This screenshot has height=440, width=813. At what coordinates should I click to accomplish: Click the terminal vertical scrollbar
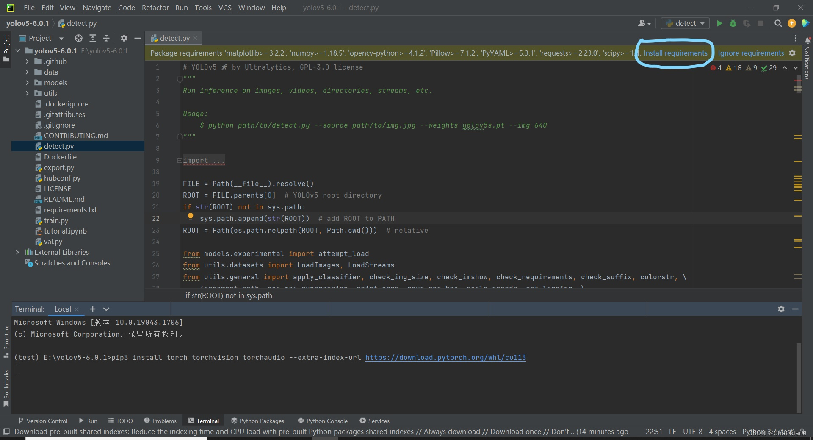pos(799,377)
